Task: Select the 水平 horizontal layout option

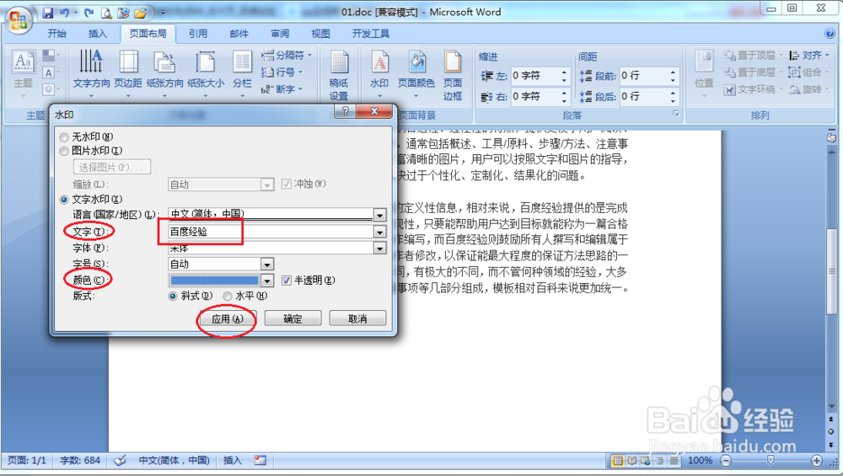Action: (x=228, y=296)
